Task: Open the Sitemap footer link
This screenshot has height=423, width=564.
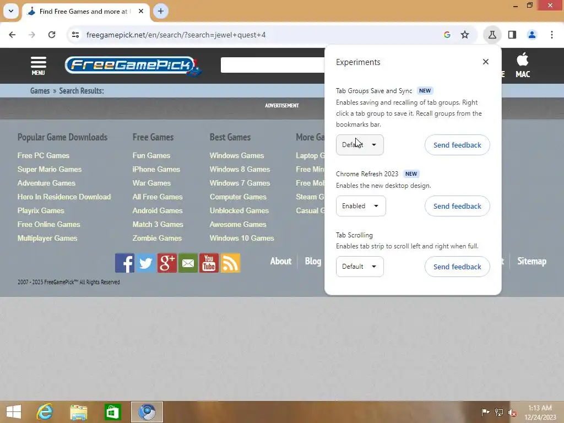Action: click(x=532, y=261)
